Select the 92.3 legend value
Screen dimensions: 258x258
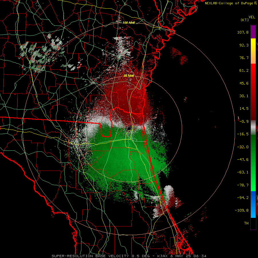(x=244, y=45)
